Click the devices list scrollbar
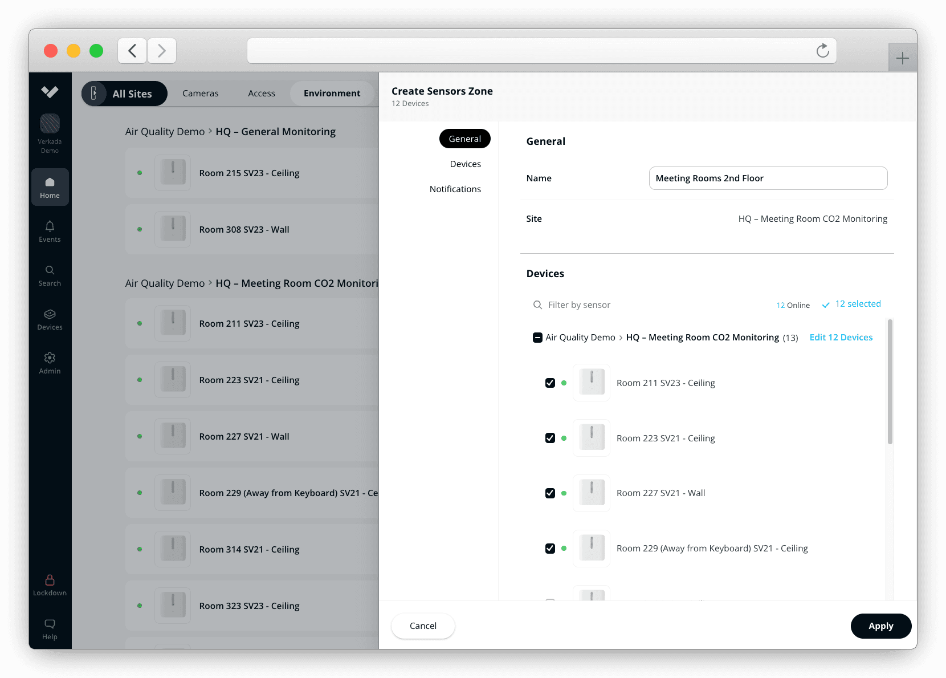The width and height of the screenshot is (946, 678). point(890,382)
